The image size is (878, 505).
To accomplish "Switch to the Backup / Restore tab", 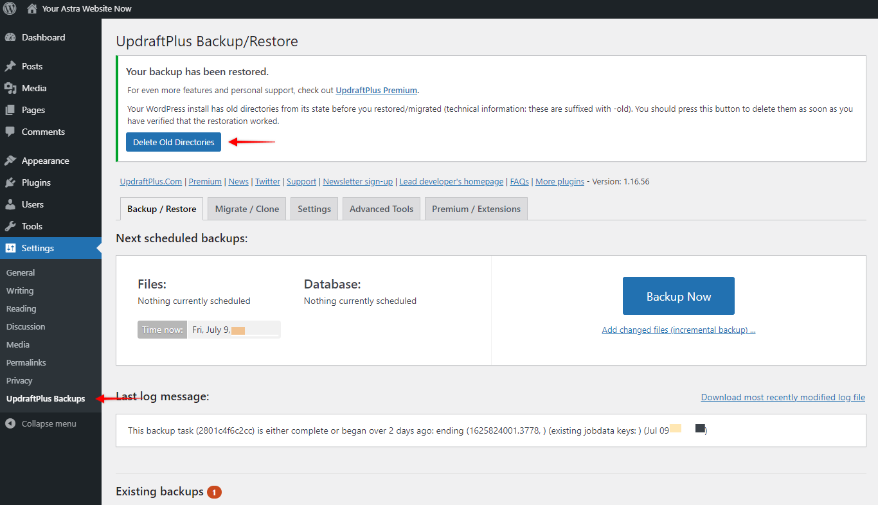I will pos(162,209).
